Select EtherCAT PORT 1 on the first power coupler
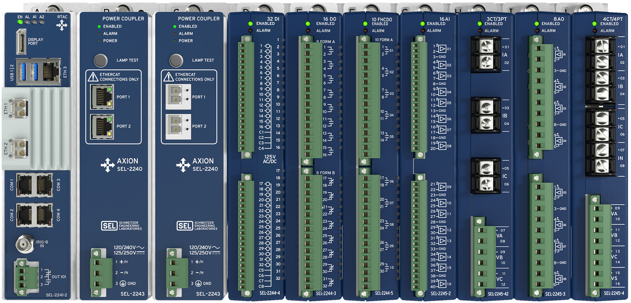 click(102, 96)
